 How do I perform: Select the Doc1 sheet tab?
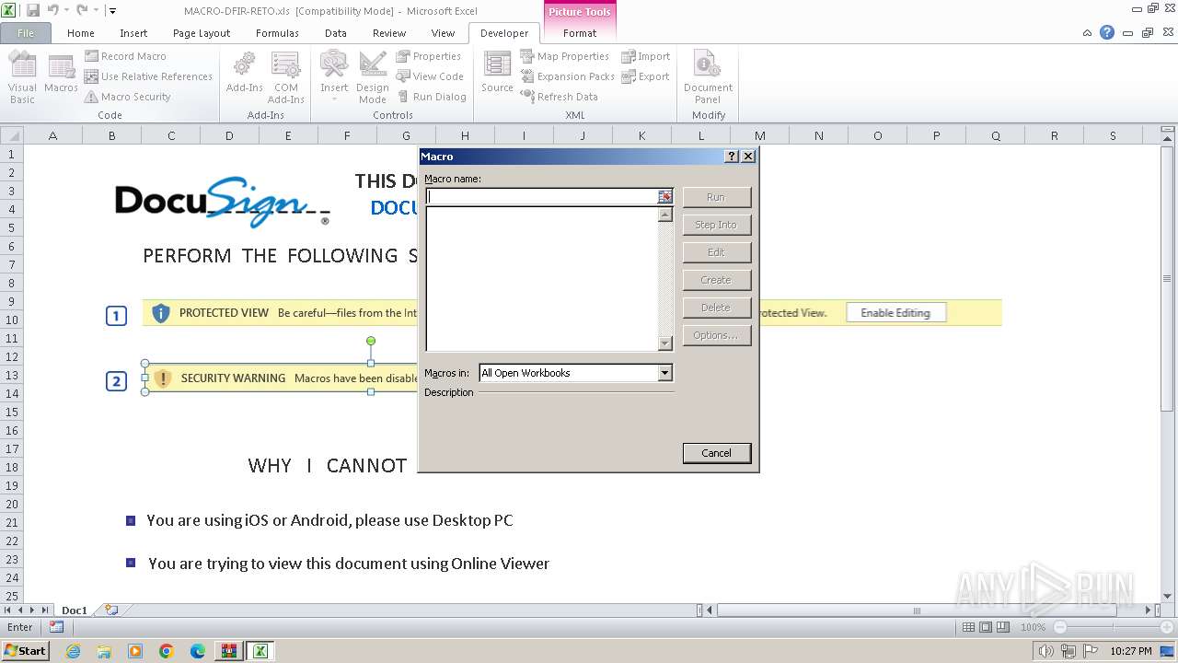(75, 611)
